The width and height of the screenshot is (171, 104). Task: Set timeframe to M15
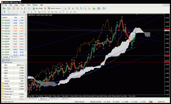tap(52, 12)
